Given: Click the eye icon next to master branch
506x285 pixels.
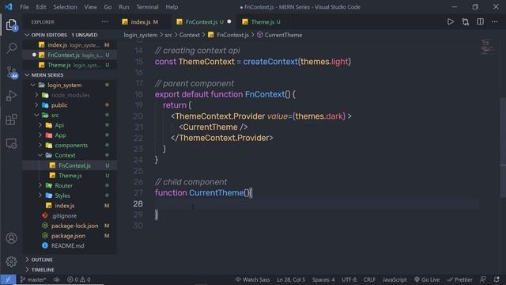Looking at the screenshot, I should [57, 279].
